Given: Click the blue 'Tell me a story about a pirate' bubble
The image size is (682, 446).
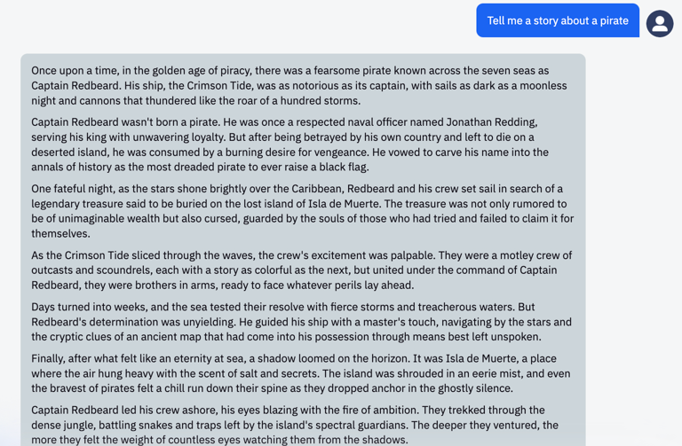Looking at the screenshot, I should [x=558, y=20].
